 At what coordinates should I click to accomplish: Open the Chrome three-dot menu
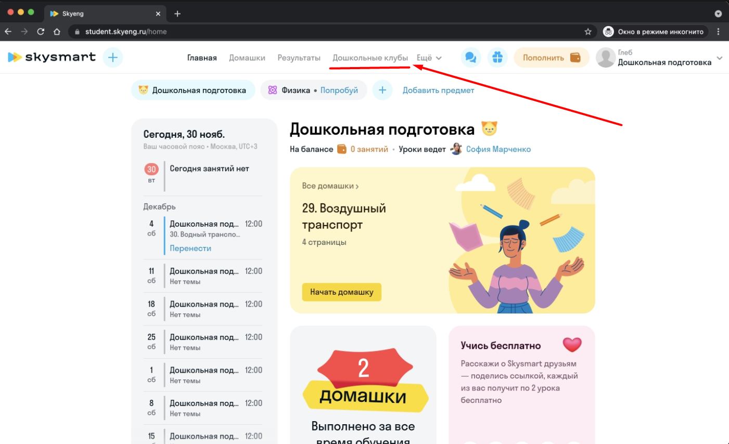coord(719,32)
